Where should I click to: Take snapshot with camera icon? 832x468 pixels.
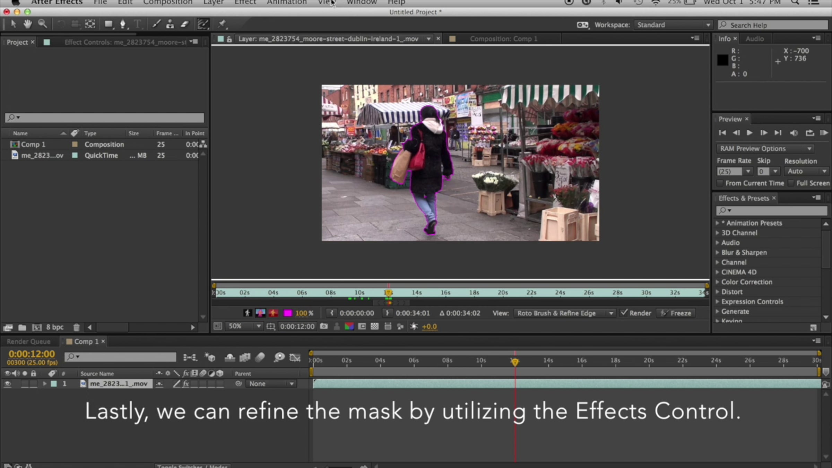[324, 326]
